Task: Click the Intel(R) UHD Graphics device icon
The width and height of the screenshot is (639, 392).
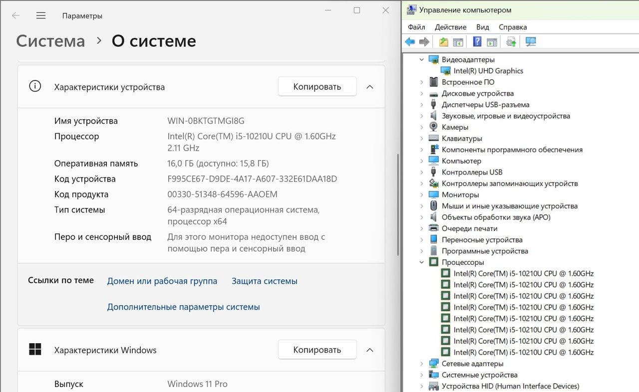Action: 445,71
